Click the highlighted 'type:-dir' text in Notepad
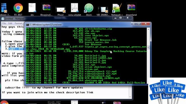This screenshot has height=104, width=186. (16, 49)
